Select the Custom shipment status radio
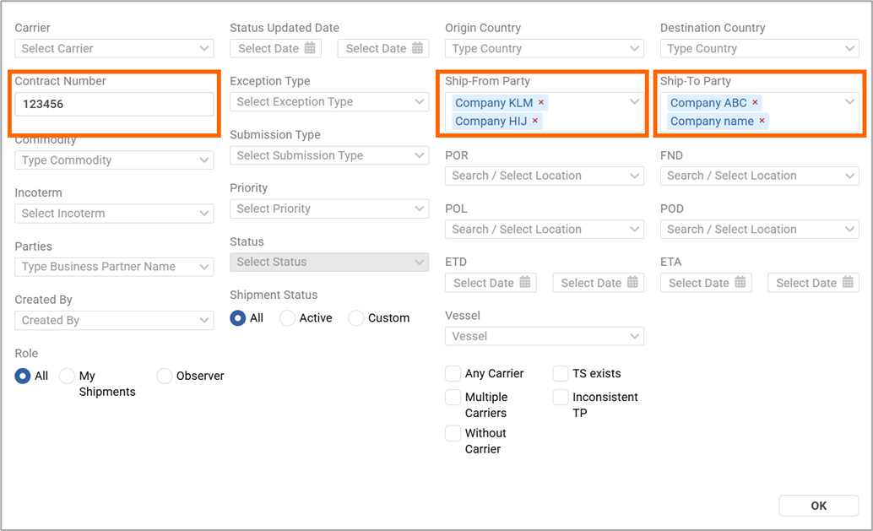Image resolution: width=873 pixels, height=531 pixels. pos(355,317)
